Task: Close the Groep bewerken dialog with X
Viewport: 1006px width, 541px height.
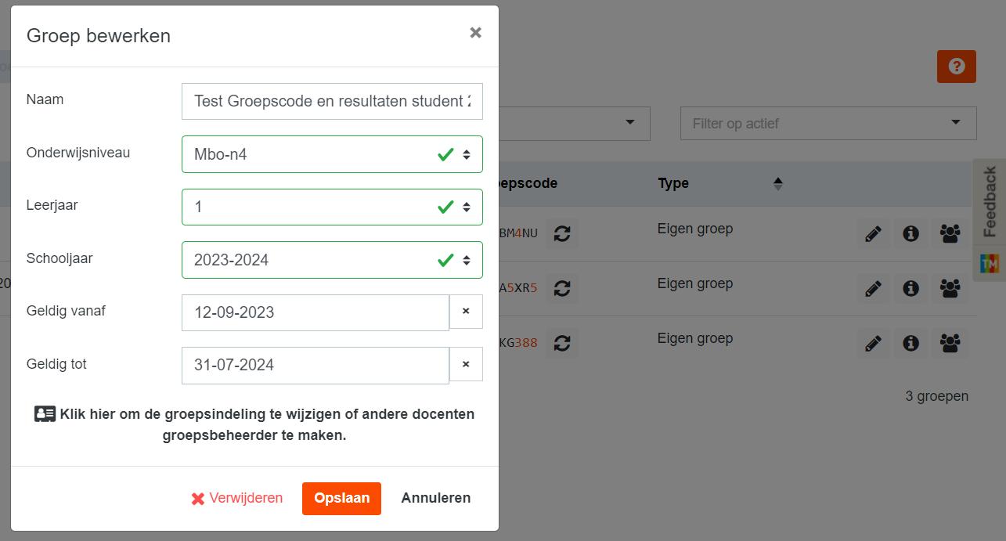Action: tap(475, 33)
